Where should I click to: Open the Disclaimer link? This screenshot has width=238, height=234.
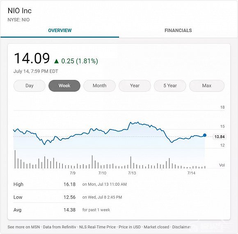coord(181,227)
